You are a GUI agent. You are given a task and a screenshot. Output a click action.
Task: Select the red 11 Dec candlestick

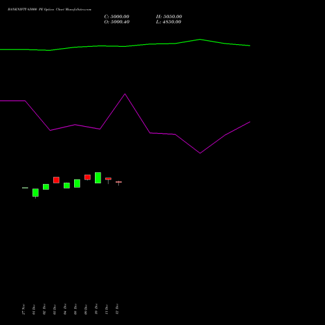point(109,179)
